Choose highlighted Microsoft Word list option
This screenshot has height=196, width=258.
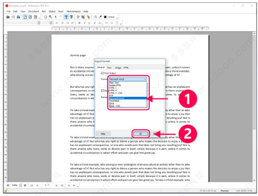[x=128, y=98]
